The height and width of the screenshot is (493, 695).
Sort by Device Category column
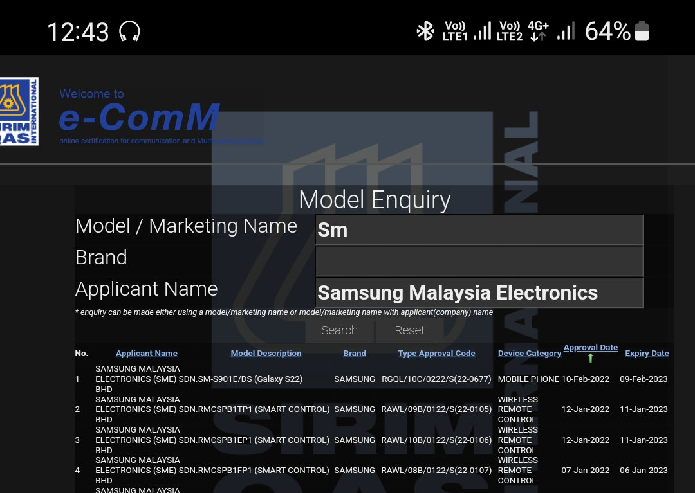coord(529,353)
